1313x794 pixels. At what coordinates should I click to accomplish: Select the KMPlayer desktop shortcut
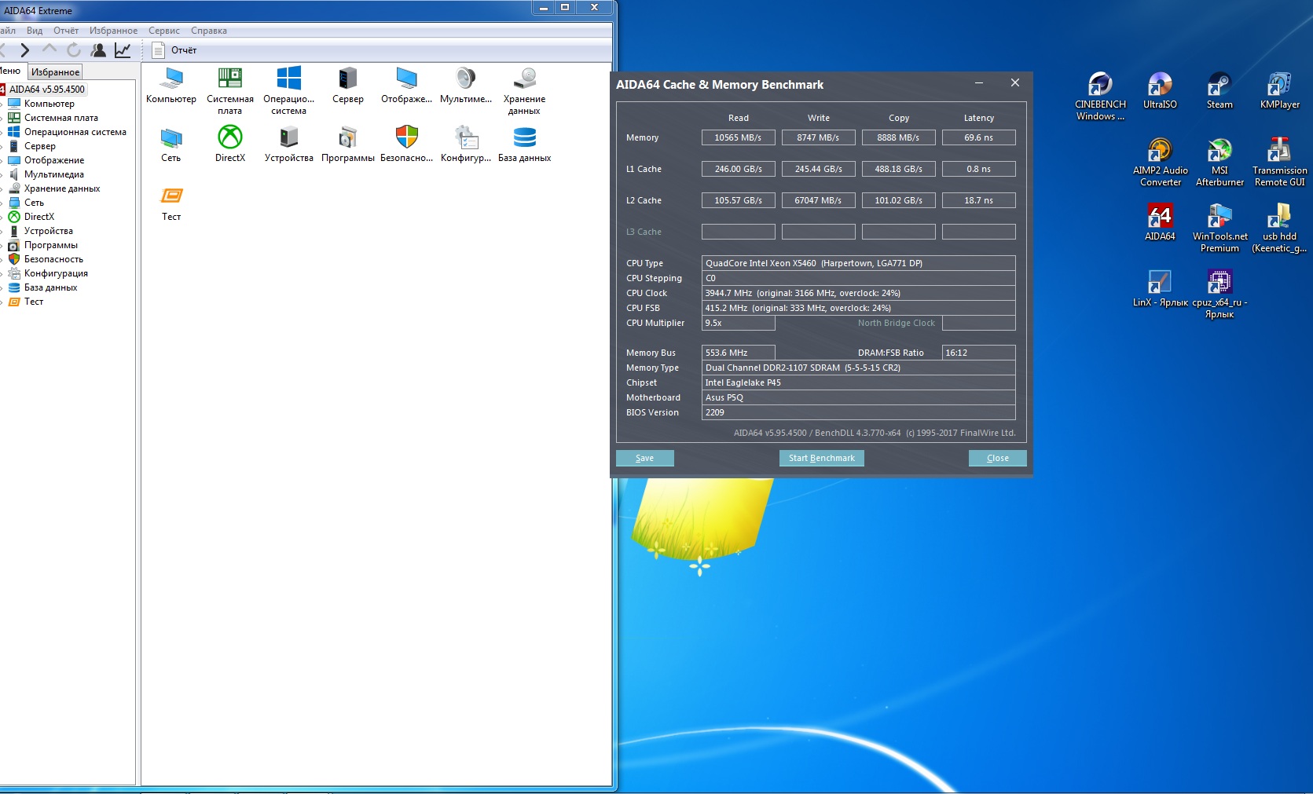click(x=1279, y=91)
